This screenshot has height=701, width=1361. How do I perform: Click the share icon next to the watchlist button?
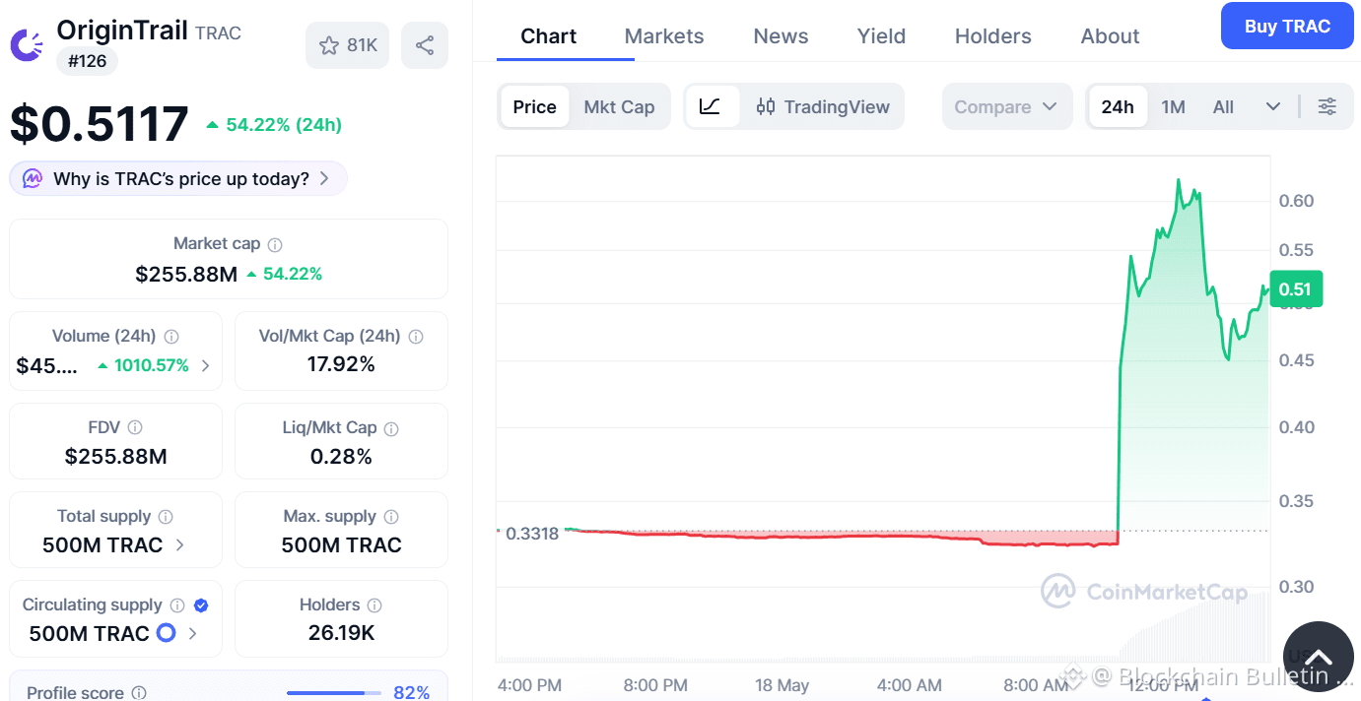point(425,45)
